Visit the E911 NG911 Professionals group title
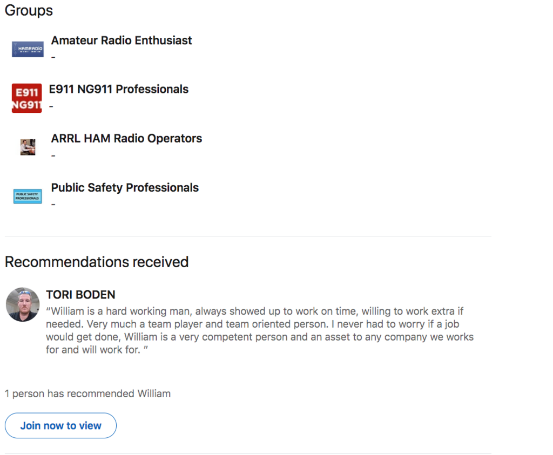The image size is (553, 455). [x=119, y=89]
